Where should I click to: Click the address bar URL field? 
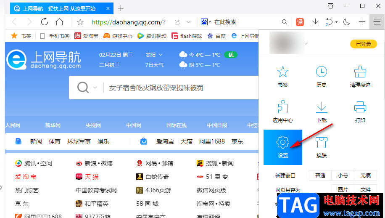129,22
